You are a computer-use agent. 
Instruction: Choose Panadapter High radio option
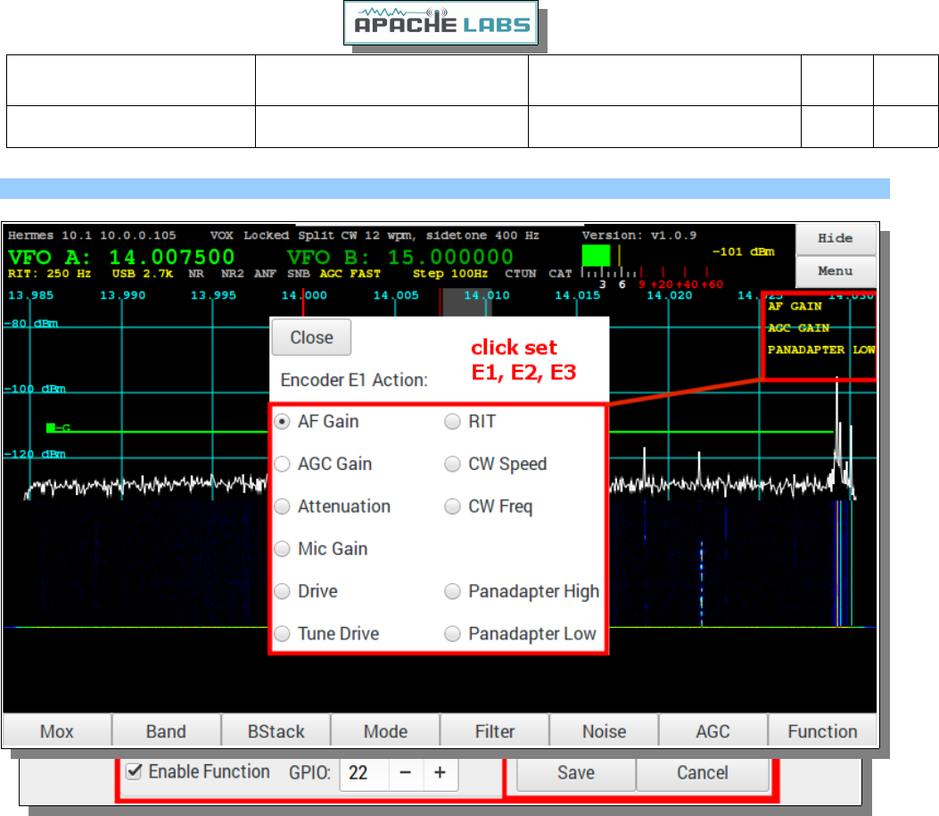tap(452, 591)
